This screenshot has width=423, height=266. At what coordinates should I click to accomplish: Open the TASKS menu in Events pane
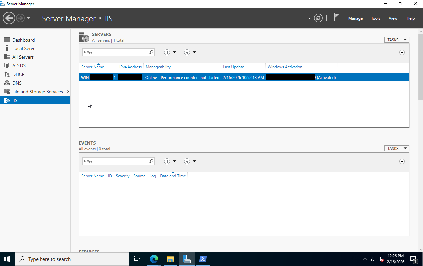pos(396,148)
